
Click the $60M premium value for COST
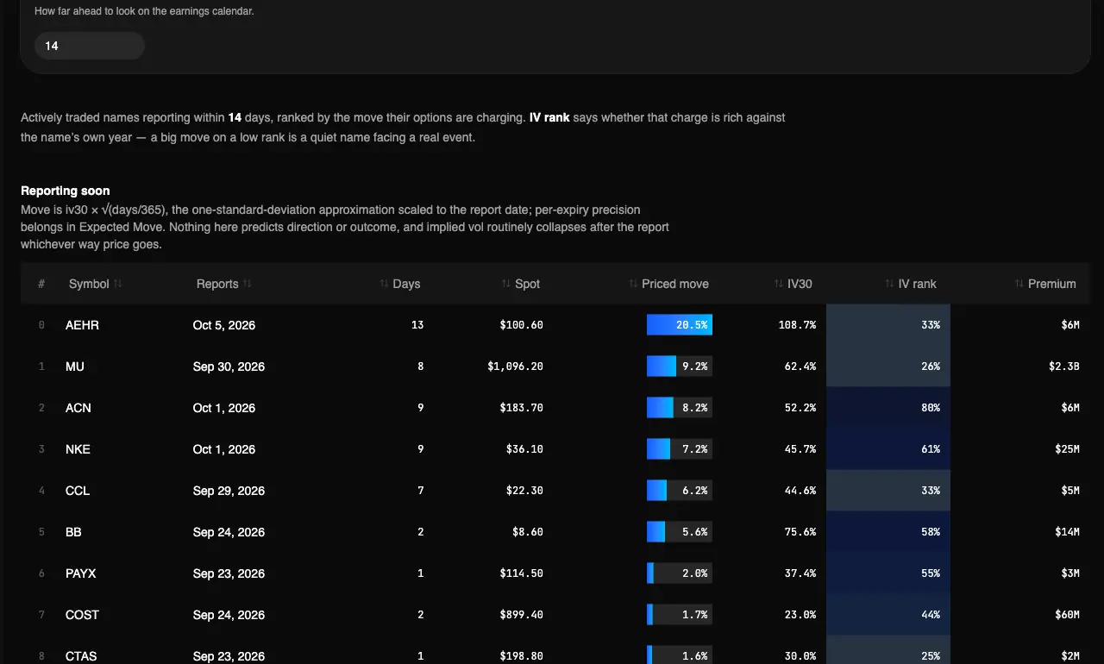click(1067, 615)
